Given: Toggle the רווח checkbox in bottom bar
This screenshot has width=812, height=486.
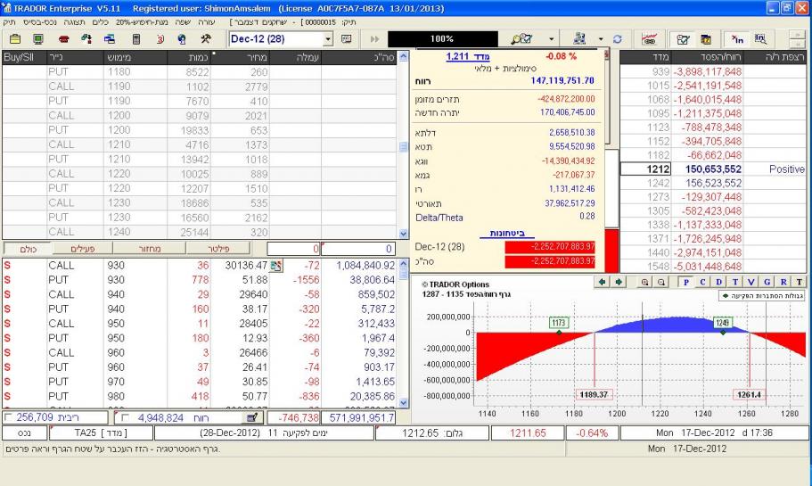Looking at the screenshot, I should click(123, 416).
